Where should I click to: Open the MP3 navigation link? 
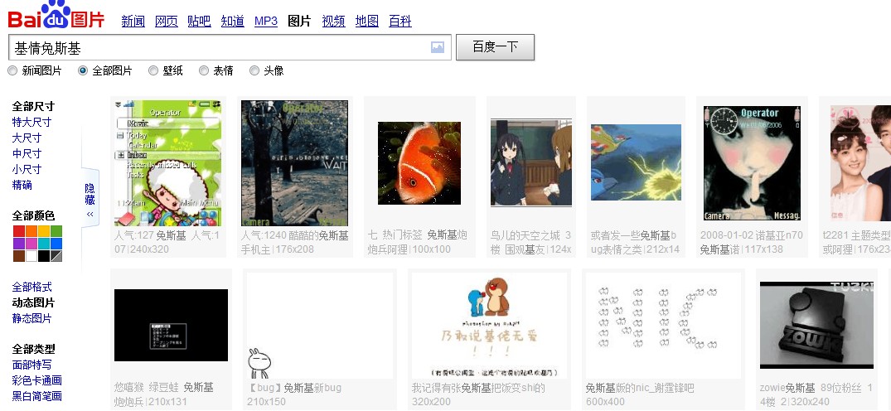(x=266, y=22)
